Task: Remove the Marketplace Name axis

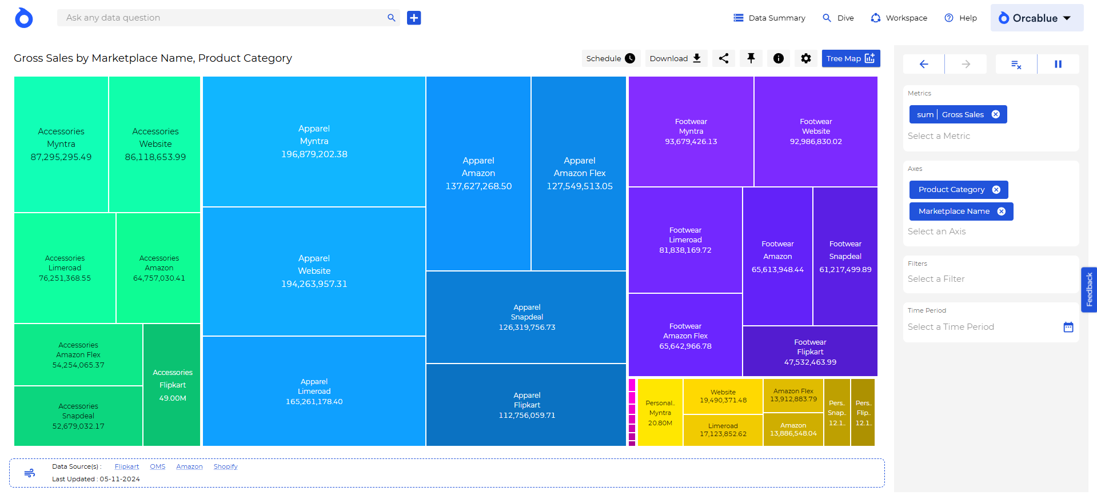Action: 1002,211
